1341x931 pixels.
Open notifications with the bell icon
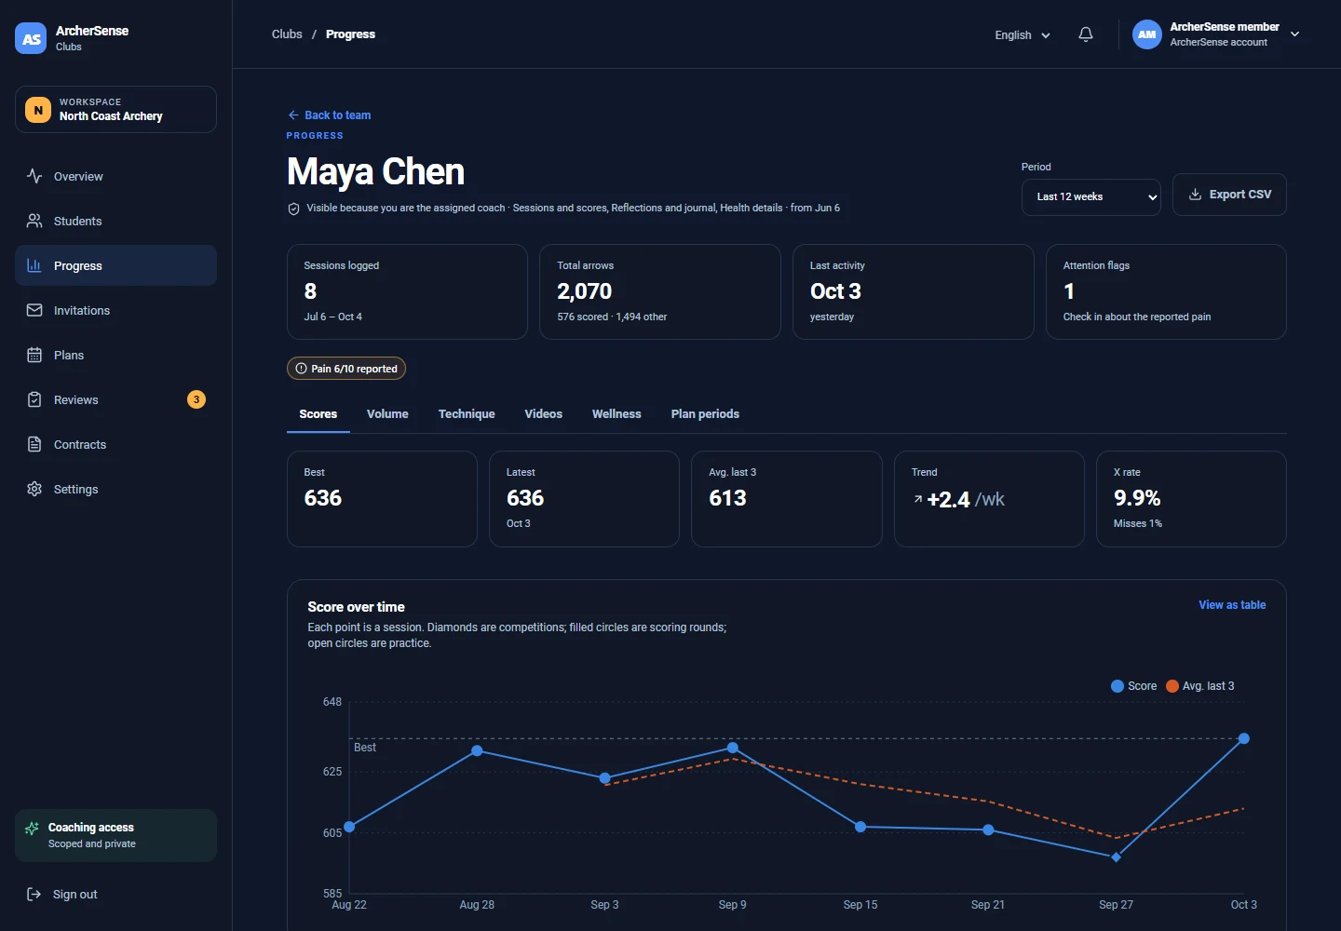[x=1086, y=34]
